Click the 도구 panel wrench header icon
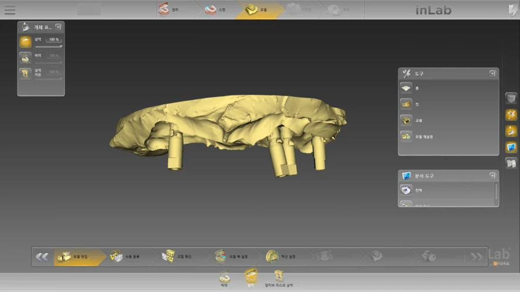The width and height of the screenshot is (520, 292). point(407,73)
